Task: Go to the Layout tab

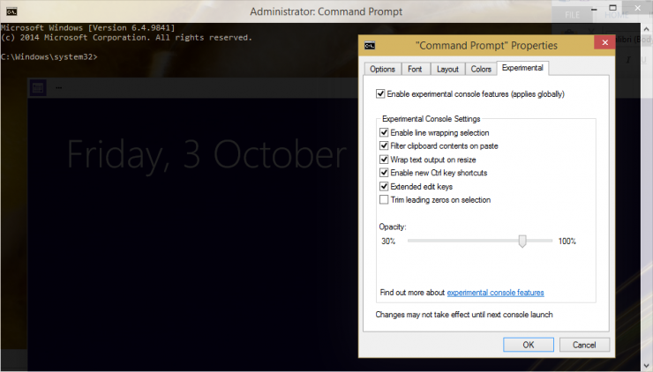Action: tap(447, 69)
